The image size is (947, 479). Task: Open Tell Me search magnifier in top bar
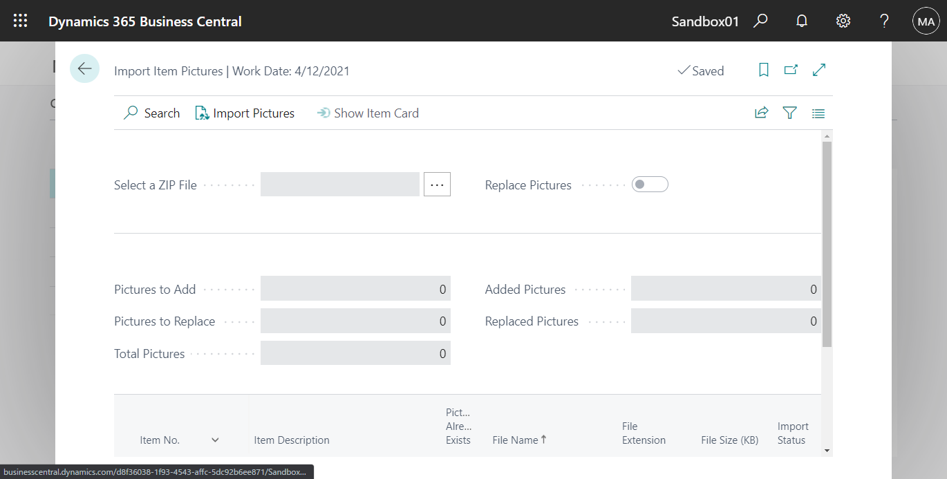click(x=760, y=21)
